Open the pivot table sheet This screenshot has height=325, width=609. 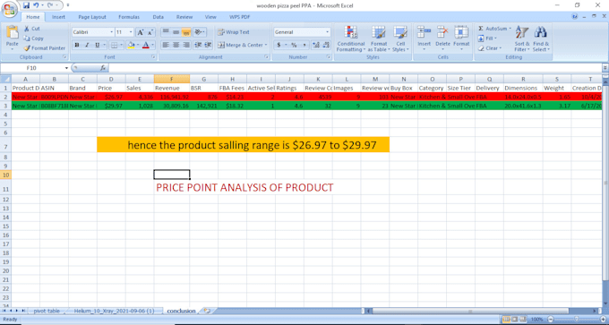47,311
